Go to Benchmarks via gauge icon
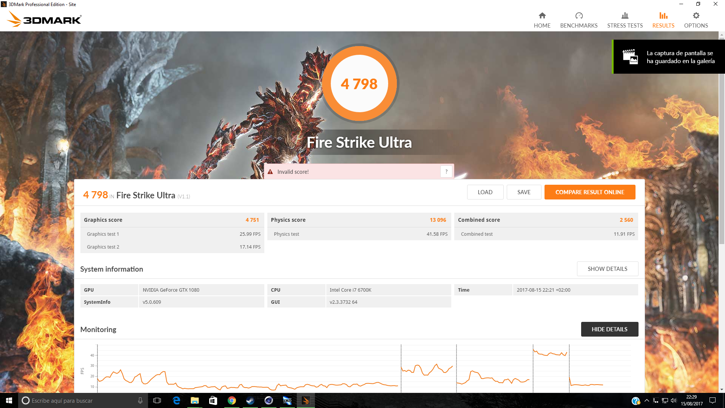Screen dimensions: 725x408 pyautogui.click(x=578, y=15)
